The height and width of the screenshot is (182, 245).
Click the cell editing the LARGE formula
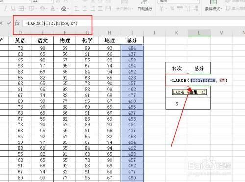tap(198, 81)
